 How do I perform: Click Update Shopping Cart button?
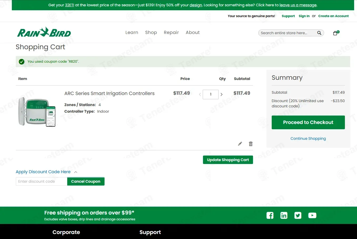coord(228,160)
